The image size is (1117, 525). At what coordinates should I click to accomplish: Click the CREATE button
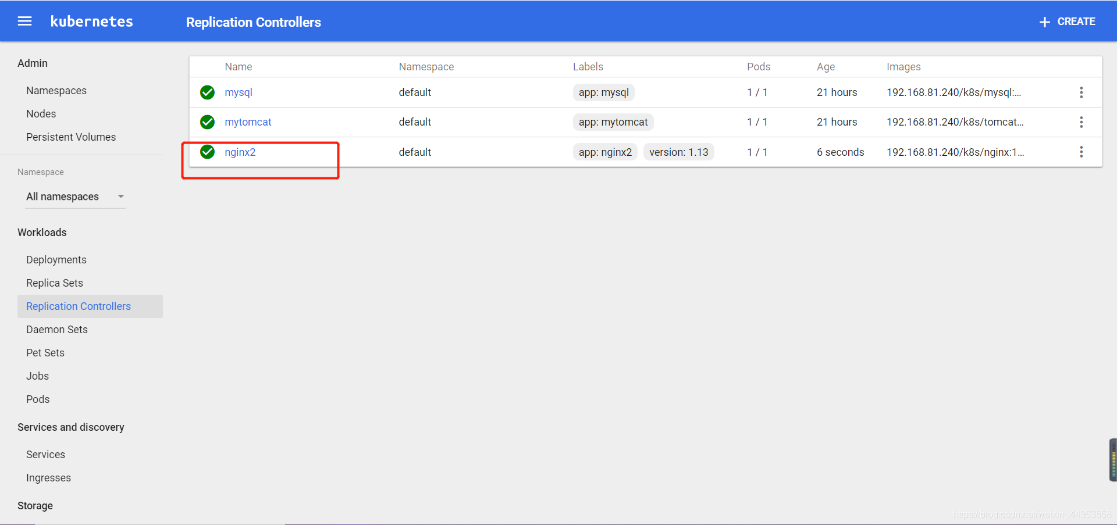point(1067,22)
